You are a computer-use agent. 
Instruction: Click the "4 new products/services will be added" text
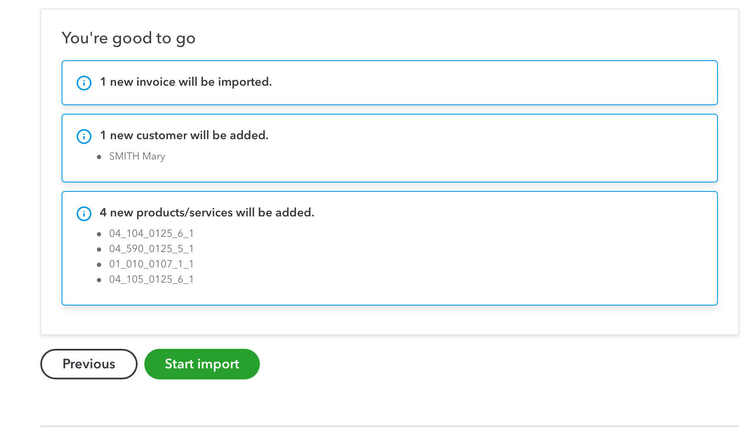click(207, 213)
